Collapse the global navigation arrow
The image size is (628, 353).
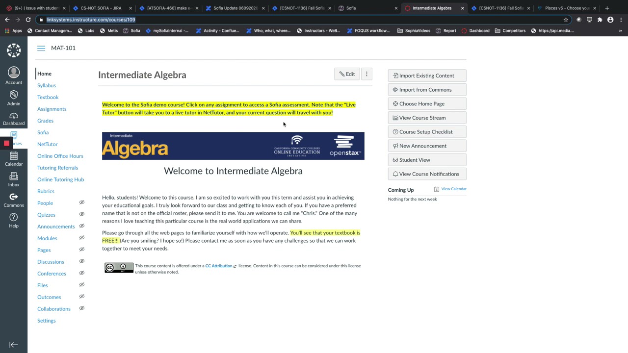[x=14, y=345]
